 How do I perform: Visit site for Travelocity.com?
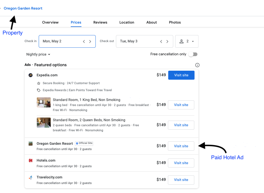[x=181, y=180]
